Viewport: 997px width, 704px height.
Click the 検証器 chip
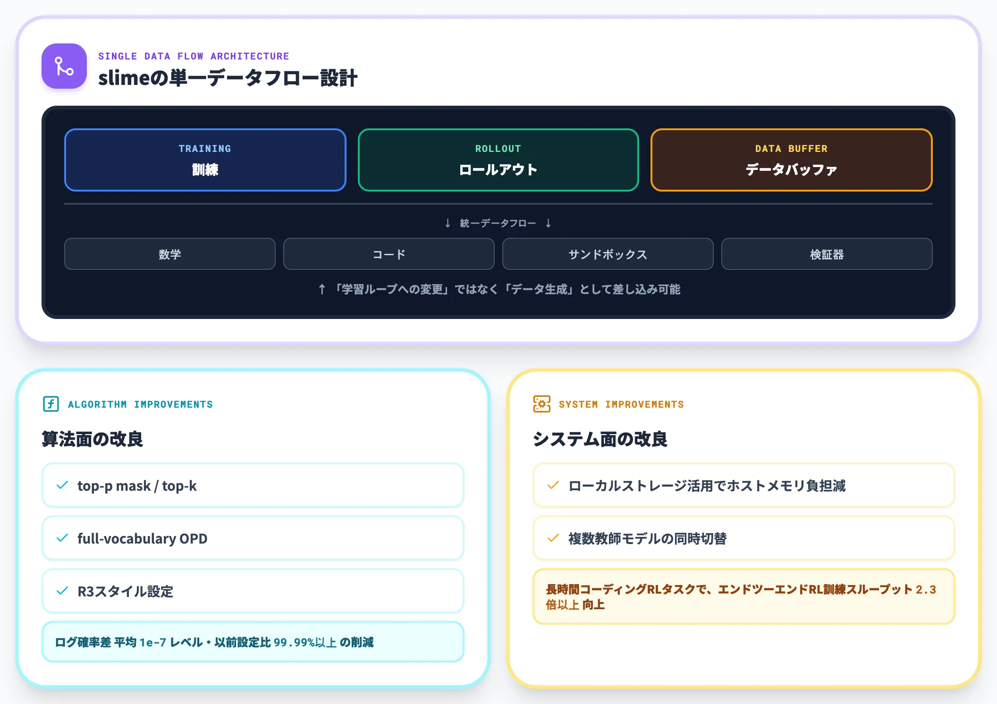[827, 254]
